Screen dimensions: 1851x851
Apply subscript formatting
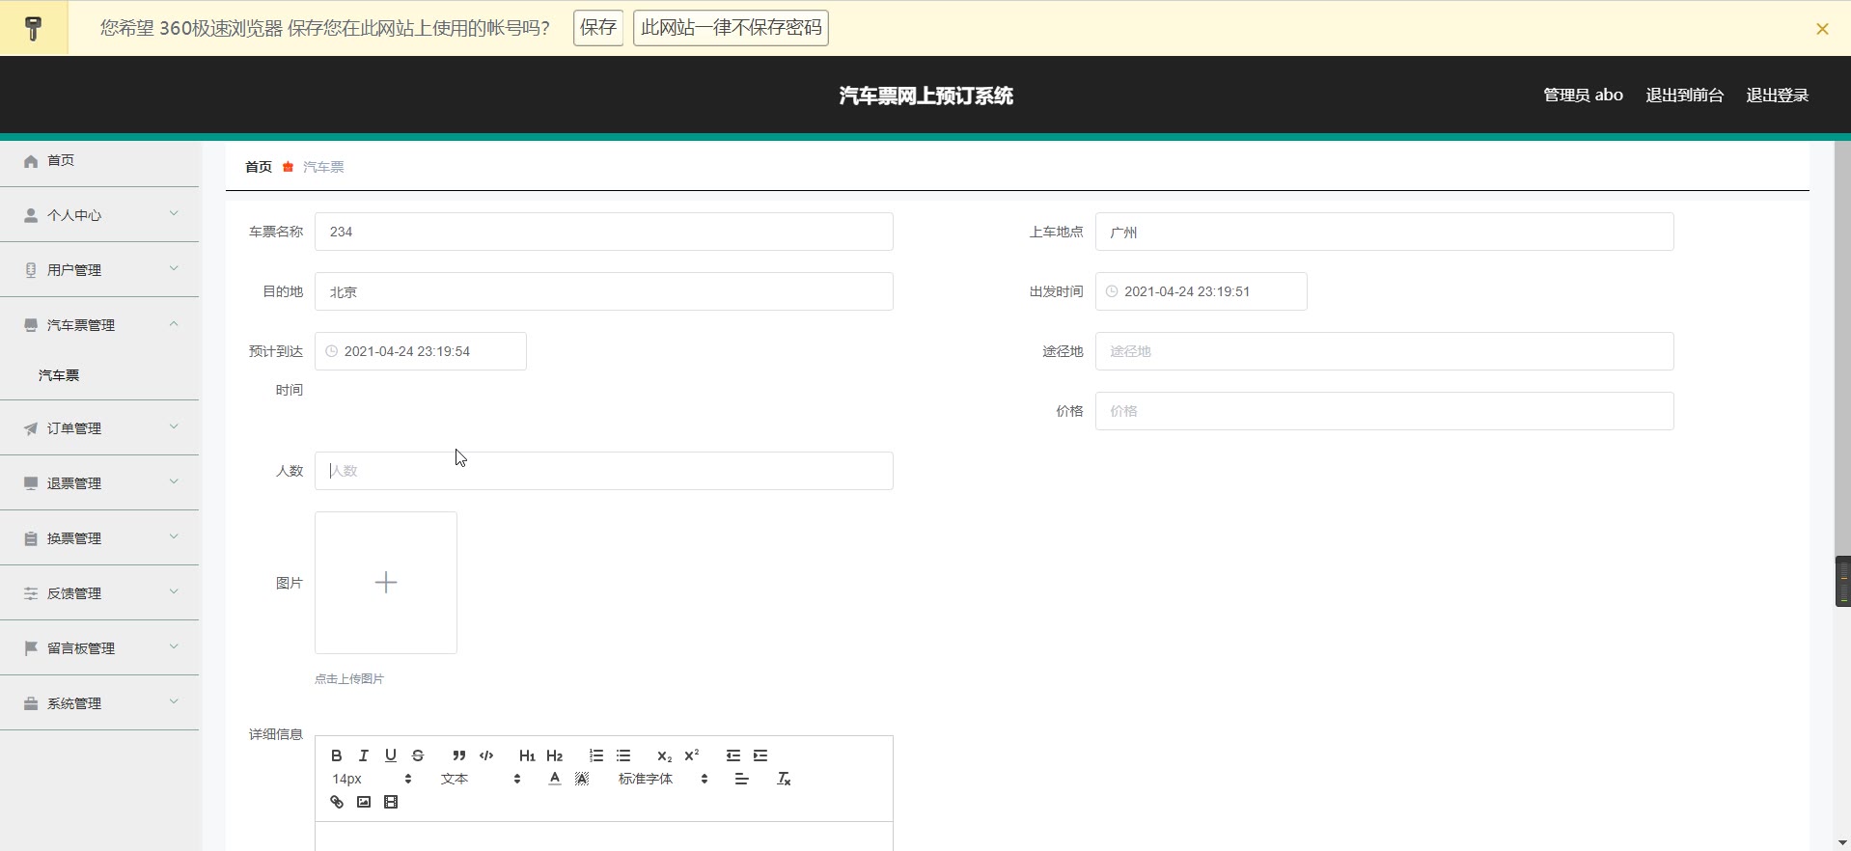(x=664, y=755)
